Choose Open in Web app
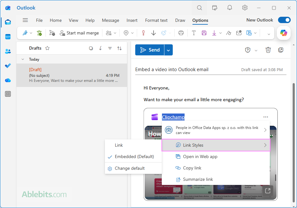 [216, 157]
